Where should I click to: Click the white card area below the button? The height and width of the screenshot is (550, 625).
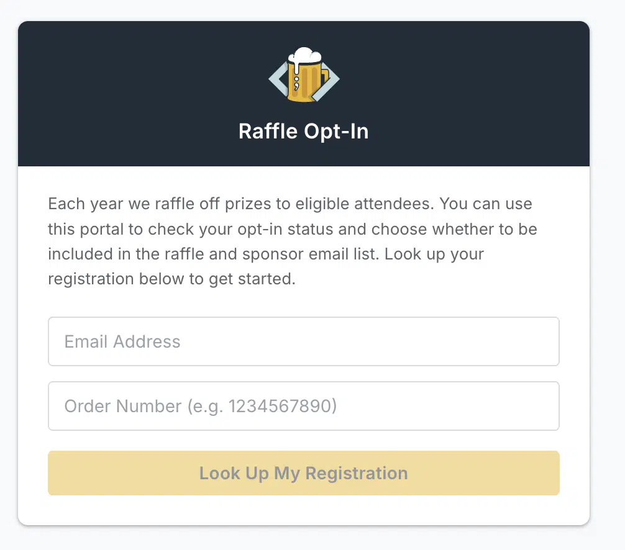coord(303,510)
